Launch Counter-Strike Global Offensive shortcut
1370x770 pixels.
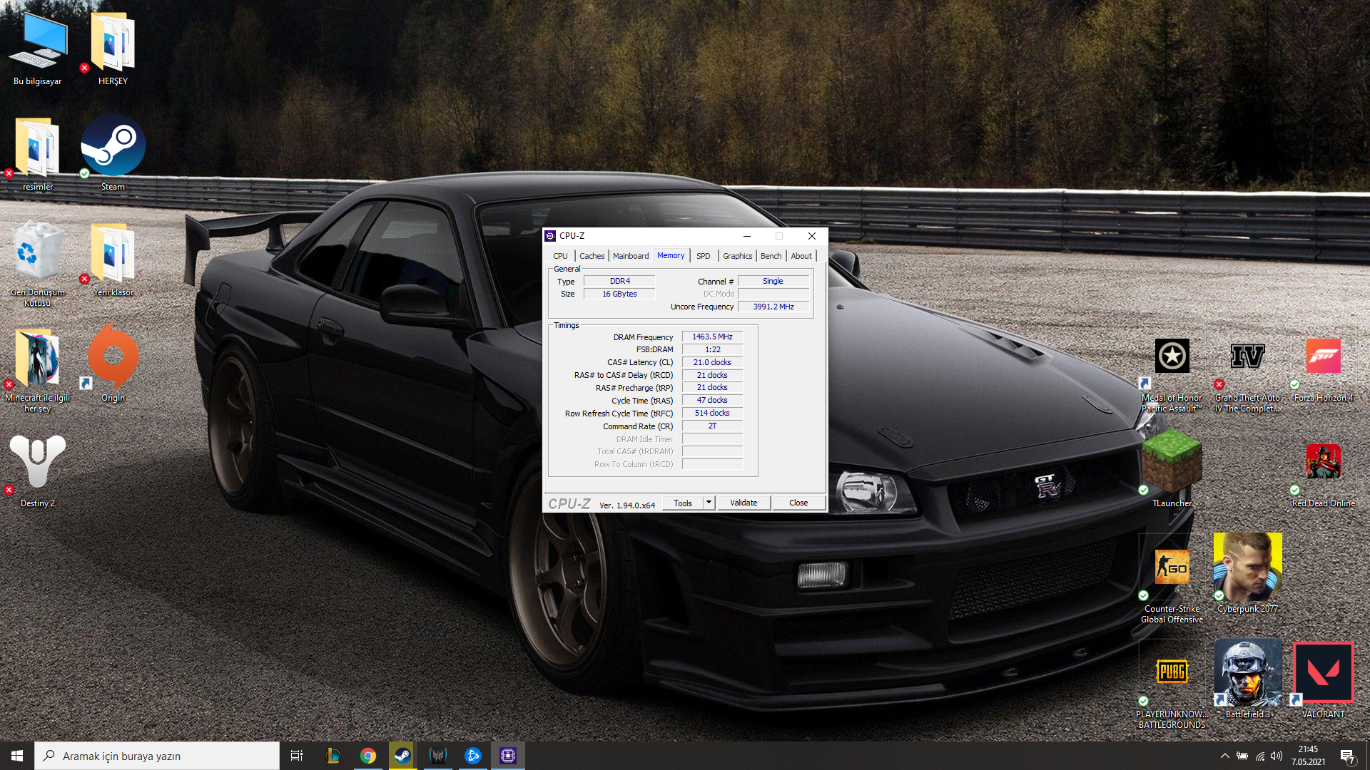click(1172, 585)
